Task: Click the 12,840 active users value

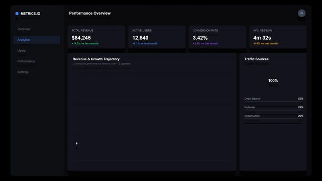Action: click(x=140, y=38)
